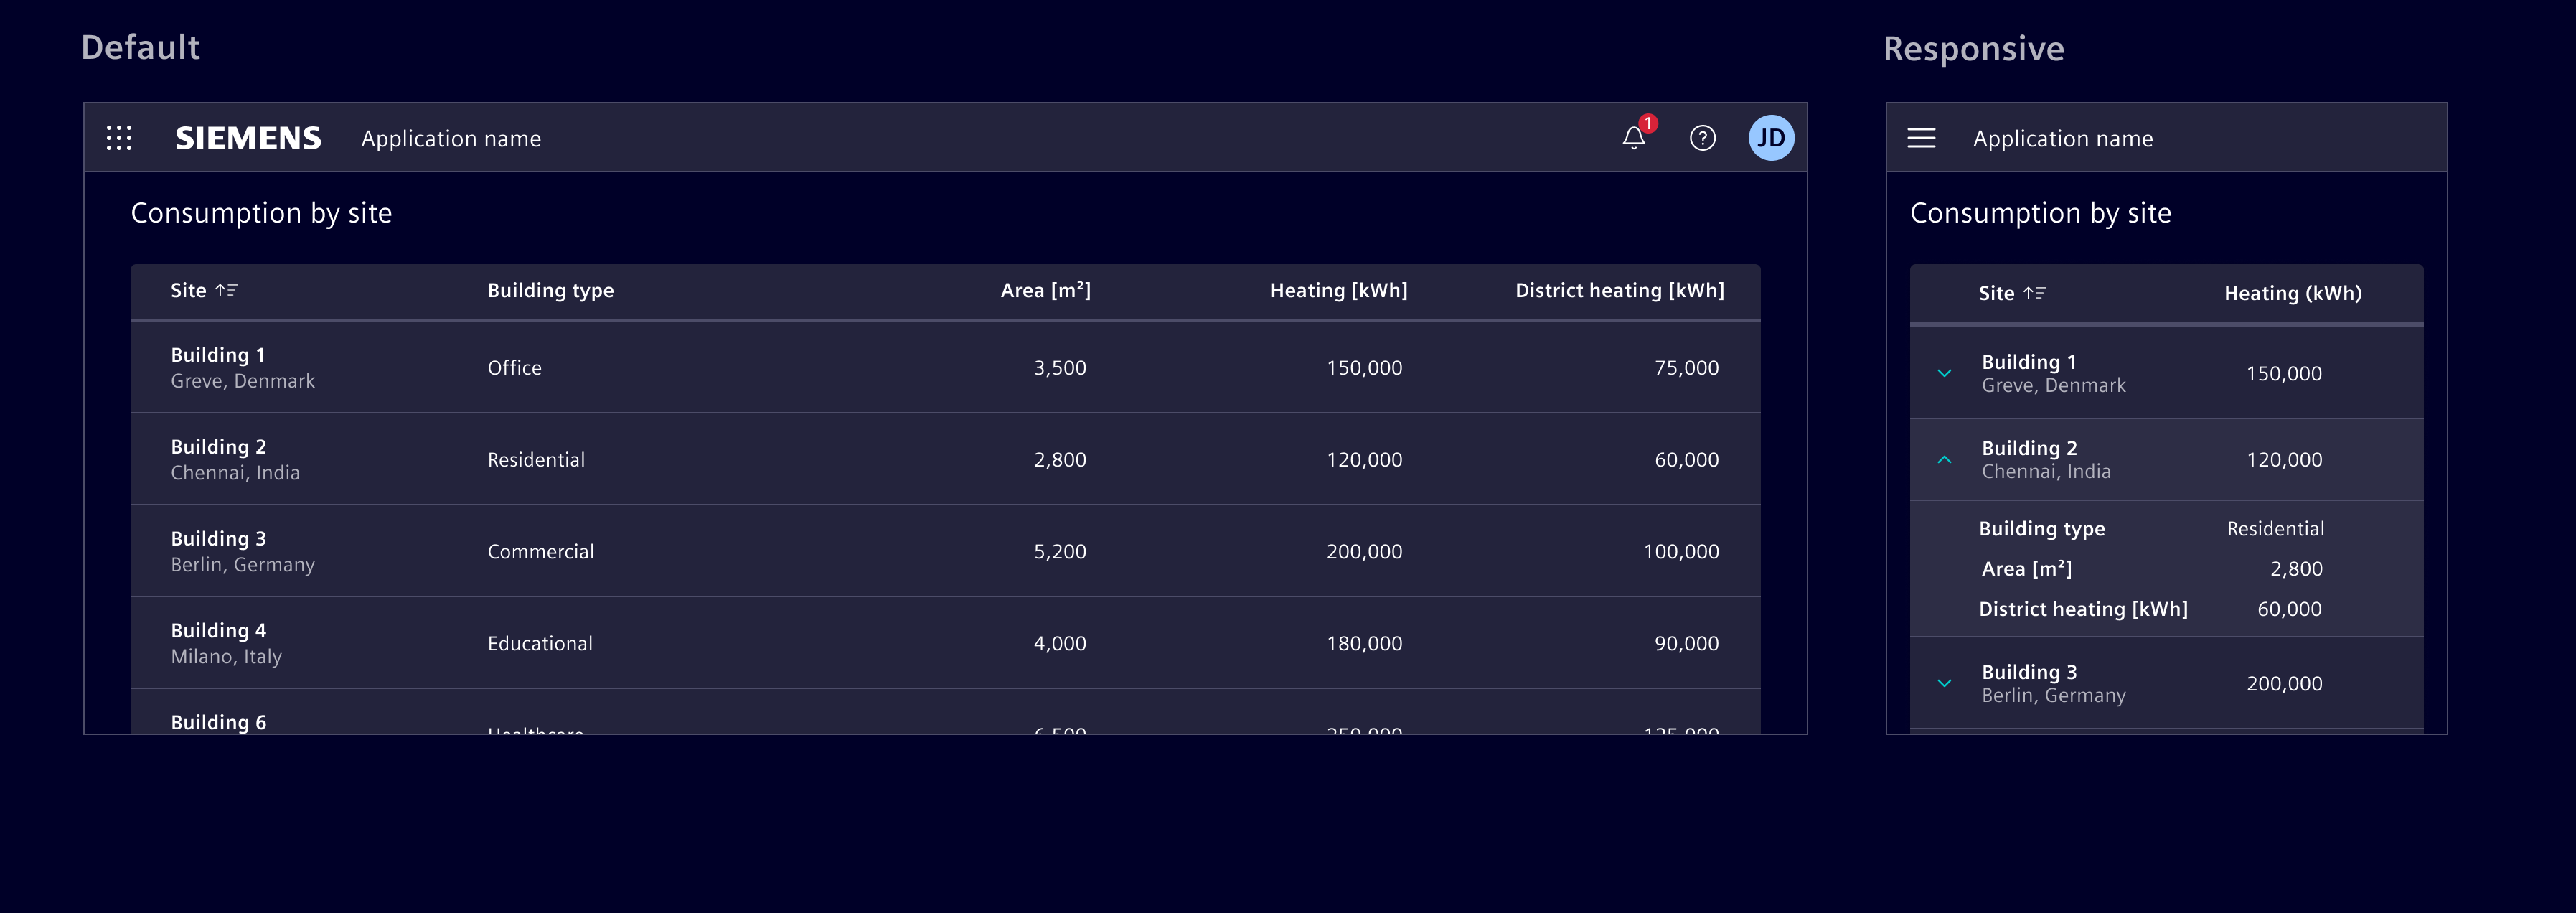Click district heating value 100,000

(x=1681, y=552)
